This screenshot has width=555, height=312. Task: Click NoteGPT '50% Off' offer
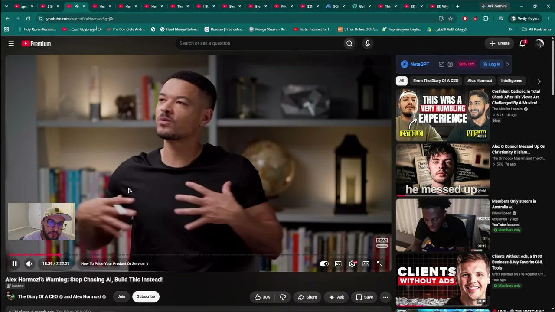[467, 64]
